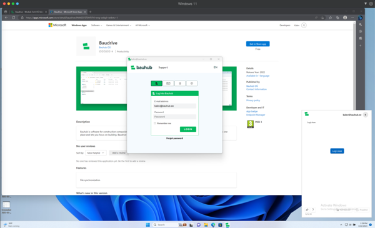Expand the All Microsoft menu

tap(142, 26)
